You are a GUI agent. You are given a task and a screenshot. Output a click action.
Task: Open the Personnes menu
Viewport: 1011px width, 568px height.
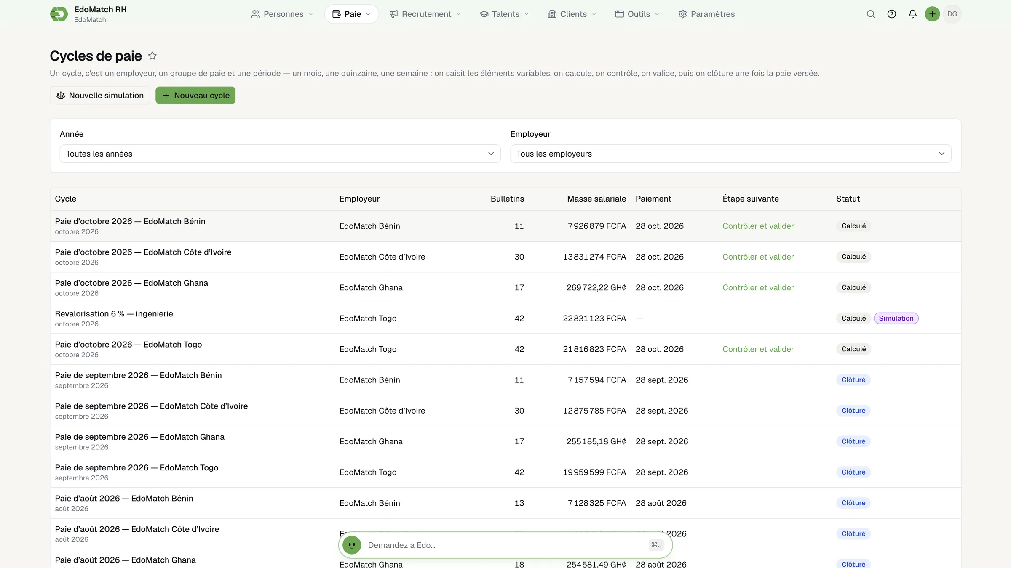(x=282, y=14)
